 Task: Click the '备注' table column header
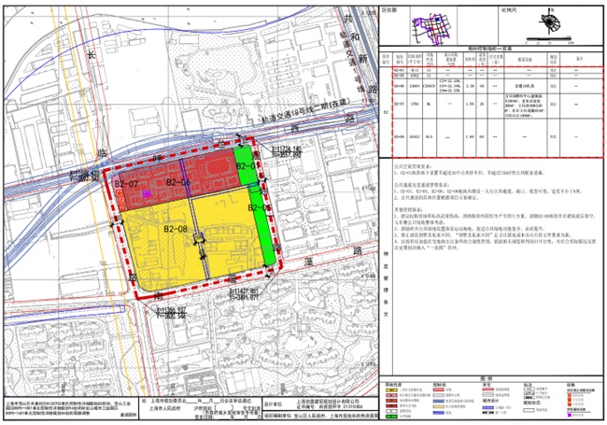click(x=580, y=59)
